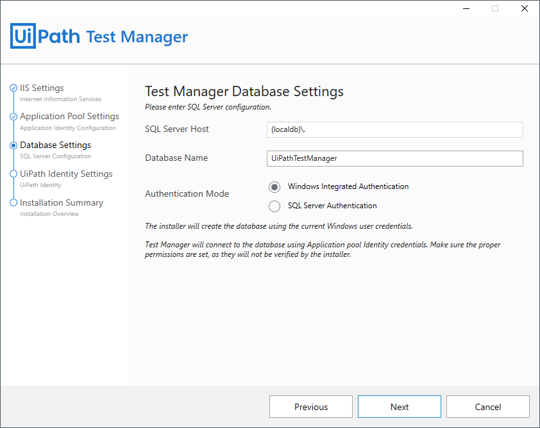Cancel the installation wizard
The width and height of the screenshot is (540, 428).
tap(488, 407)
